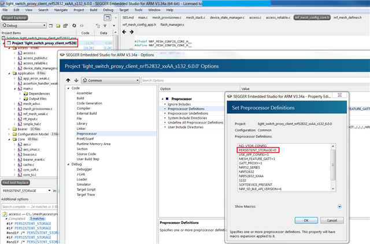Collapse the Core folder in project tree
Viewport: 370px width, 244px height.
pos(9,139)
